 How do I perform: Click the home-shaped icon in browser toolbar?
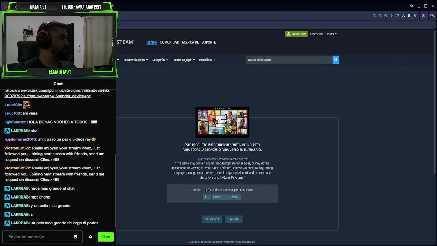(x=380, y=16)
